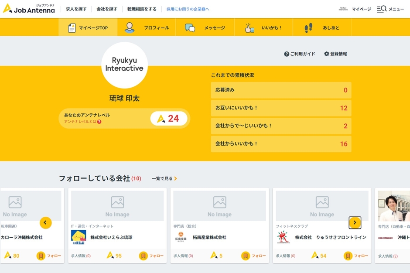Click the Job Antenna logo
This screenshot has width=410, height=273.
tap(28, 9)
